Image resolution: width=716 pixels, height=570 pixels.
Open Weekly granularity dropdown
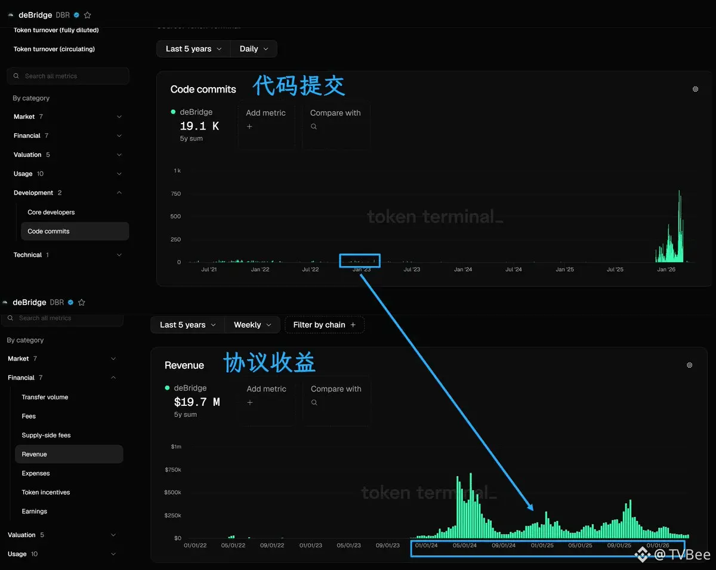click(252, 325)
